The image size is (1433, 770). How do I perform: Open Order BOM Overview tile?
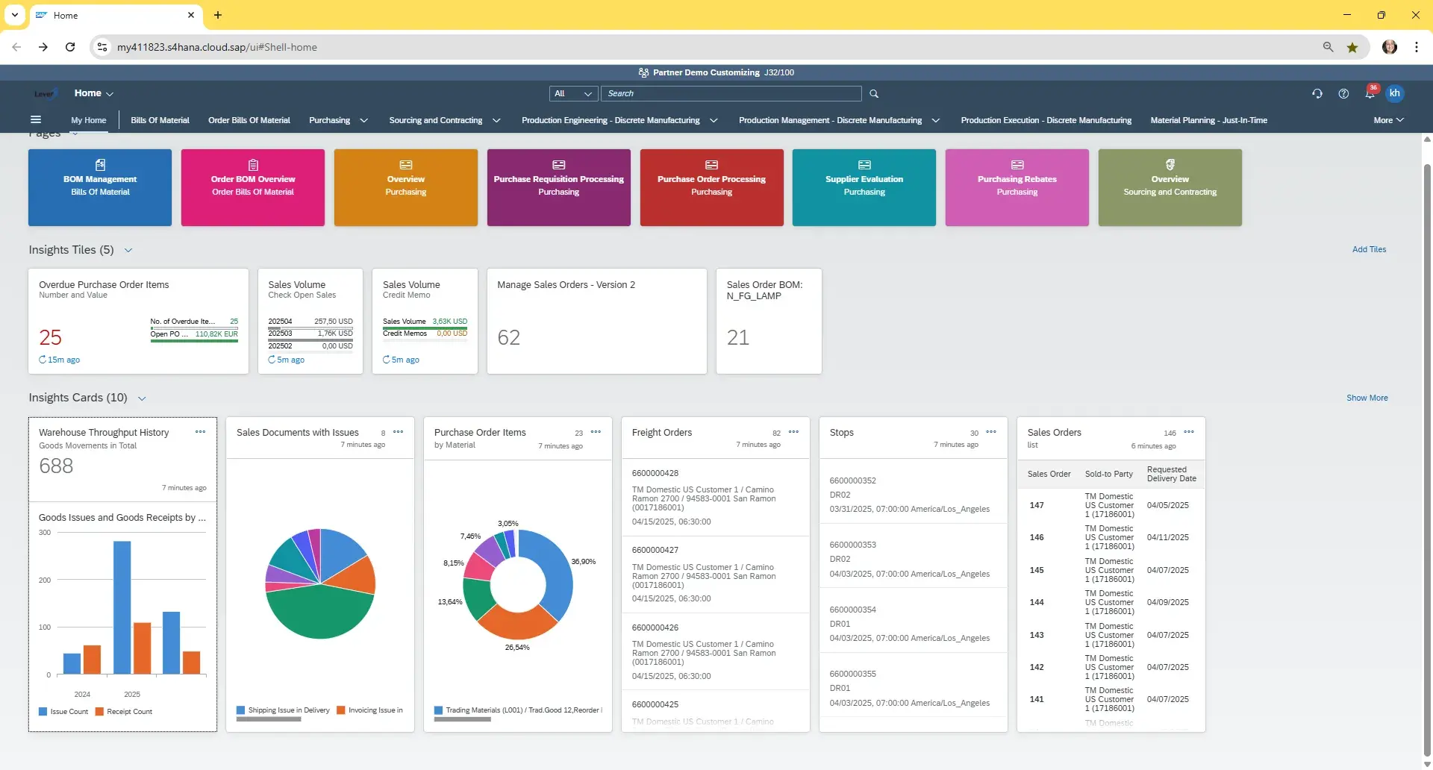[x=253, y=187]
